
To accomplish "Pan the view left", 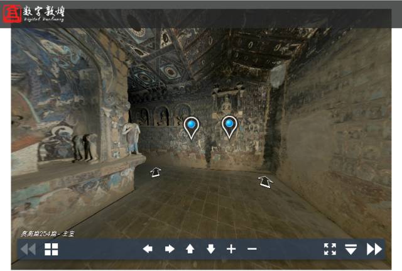I will click(x=148, y=249).
